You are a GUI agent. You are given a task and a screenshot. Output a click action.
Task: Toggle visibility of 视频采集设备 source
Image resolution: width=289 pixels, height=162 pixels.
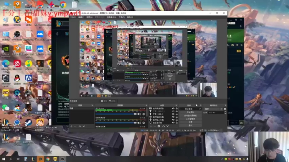tap(173, 108)
